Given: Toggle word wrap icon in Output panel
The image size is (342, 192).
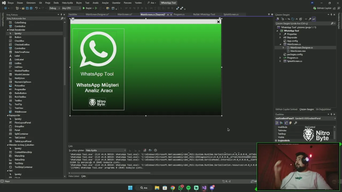Looking at the screenshot, I should click(150, 150).
